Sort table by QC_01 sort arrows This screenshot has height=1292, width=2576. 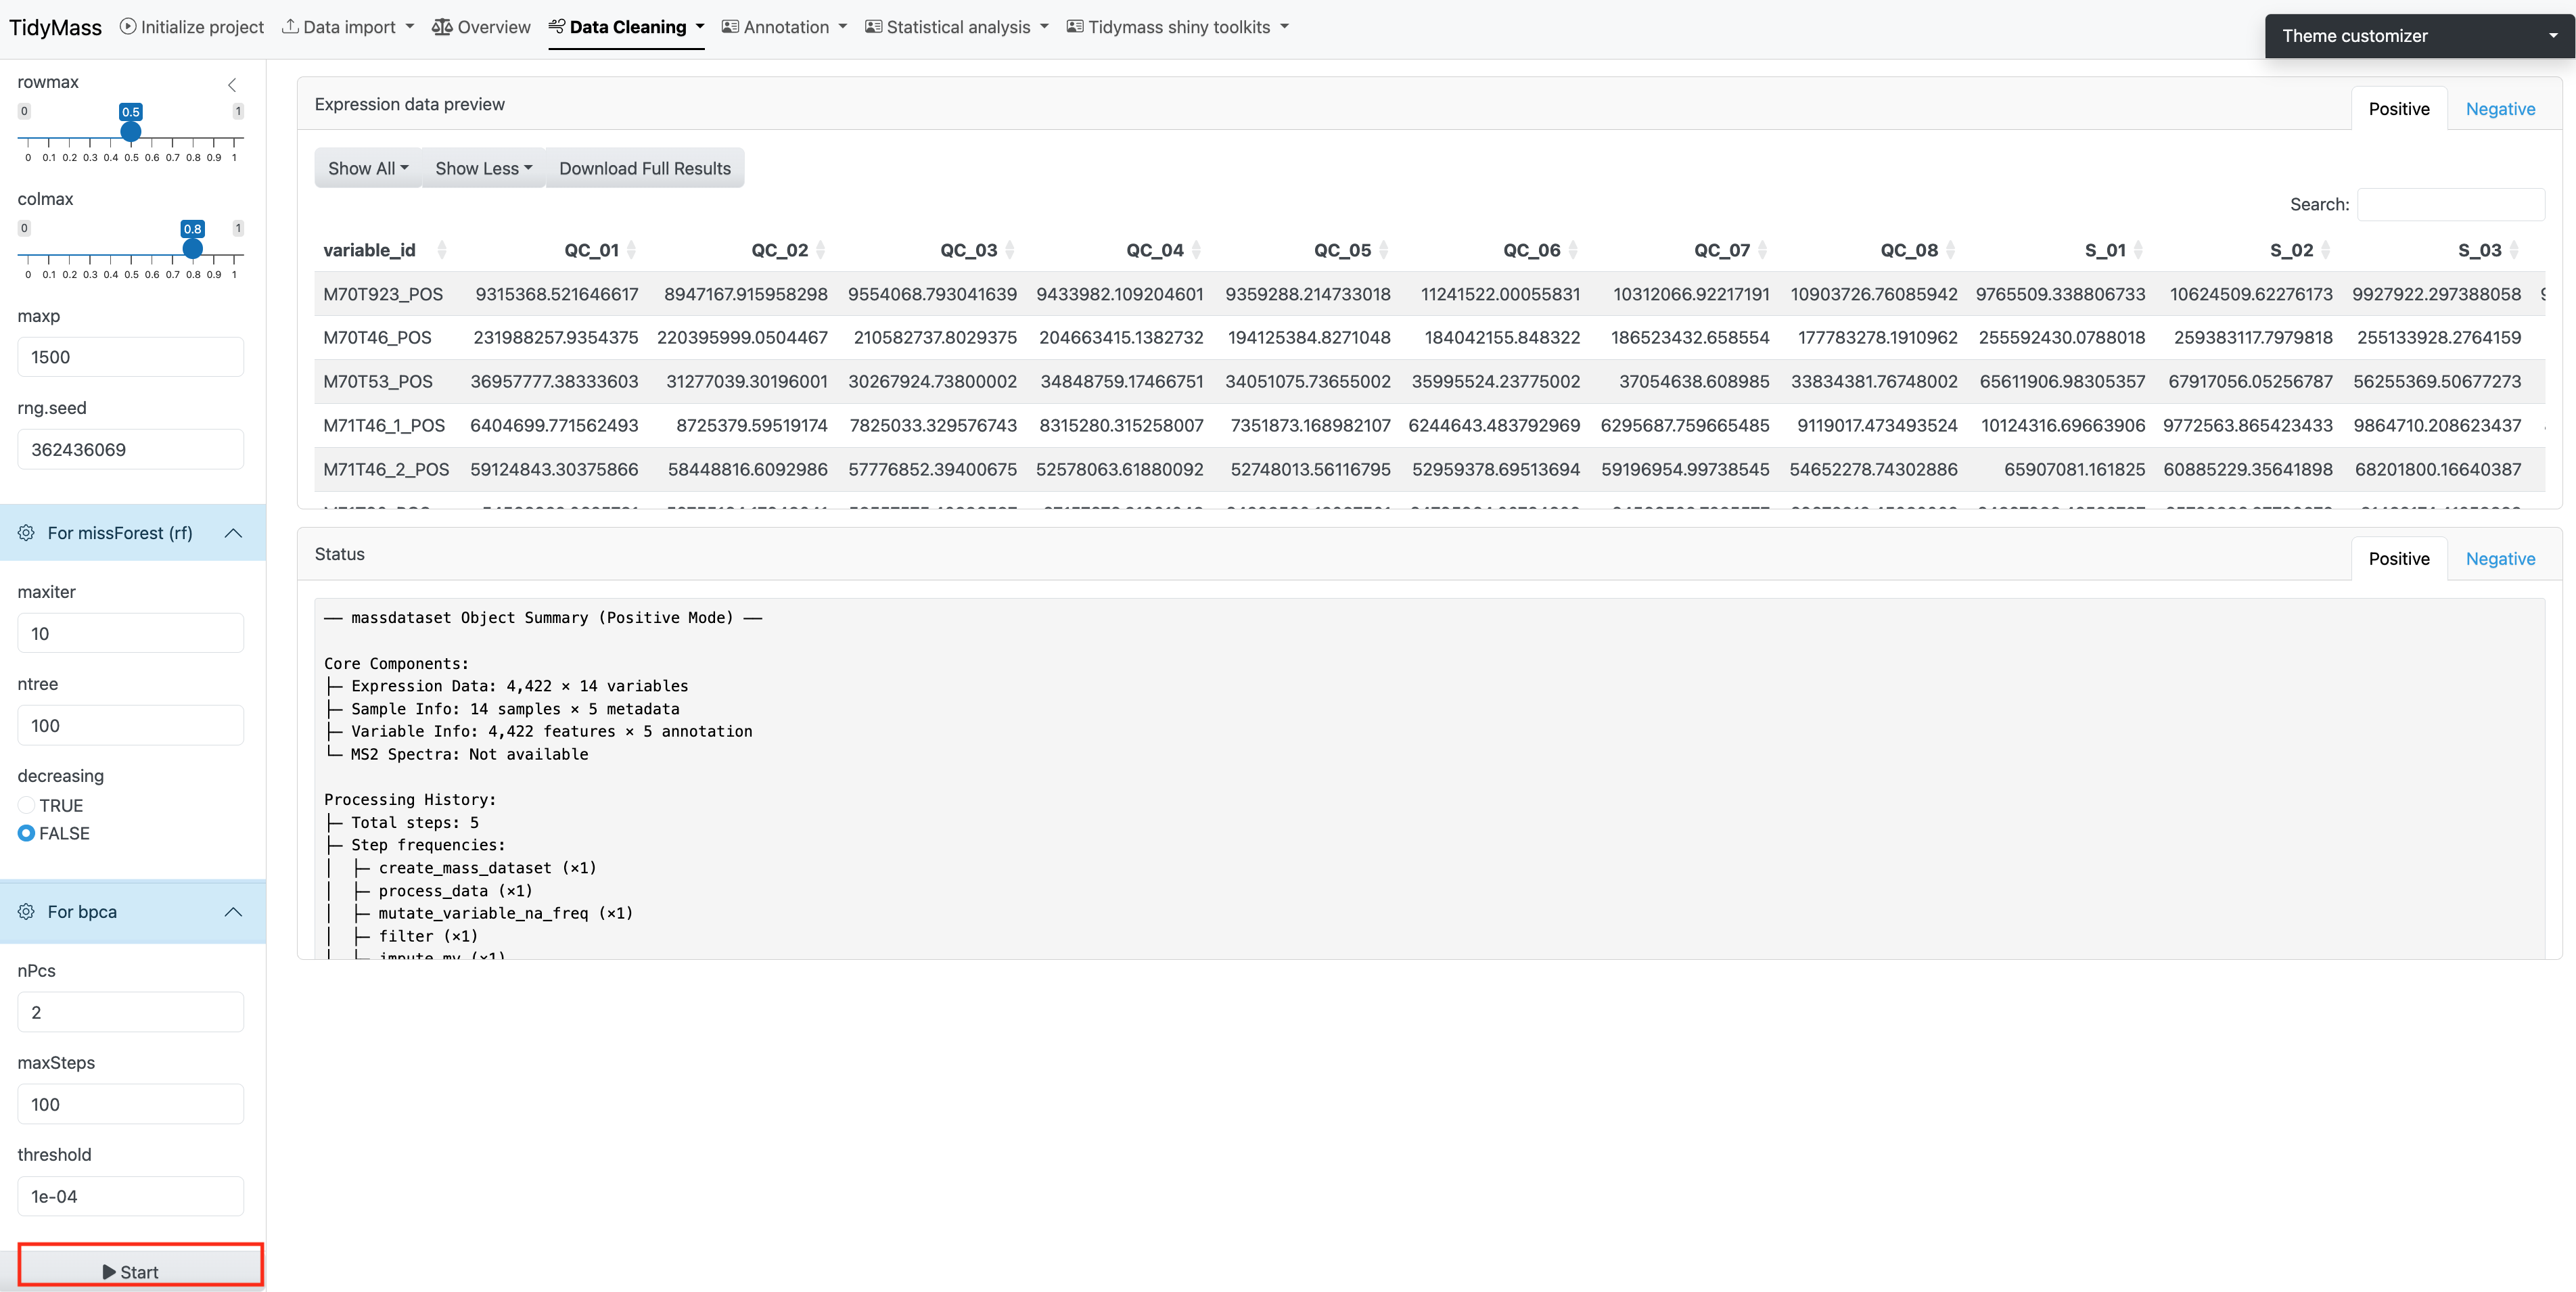tap(631, 250)
